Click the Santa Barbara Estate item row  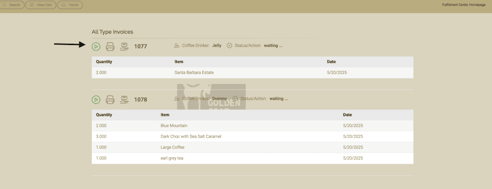point(253,72)
